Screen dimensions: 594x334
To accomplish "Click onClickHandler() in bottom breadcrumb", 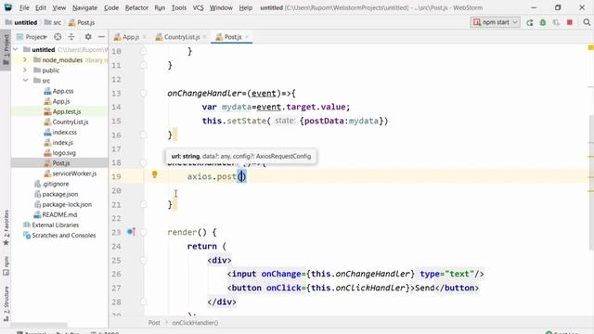I will 195,323.
